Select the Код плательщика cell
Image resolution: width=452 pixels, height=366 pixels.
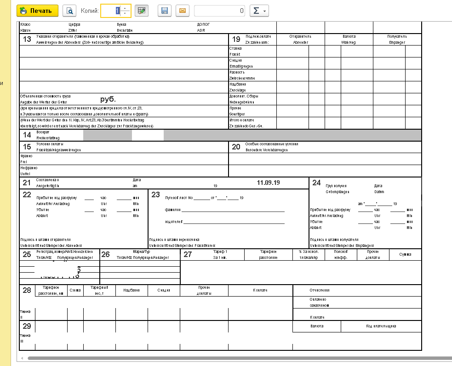pos(381,326)
